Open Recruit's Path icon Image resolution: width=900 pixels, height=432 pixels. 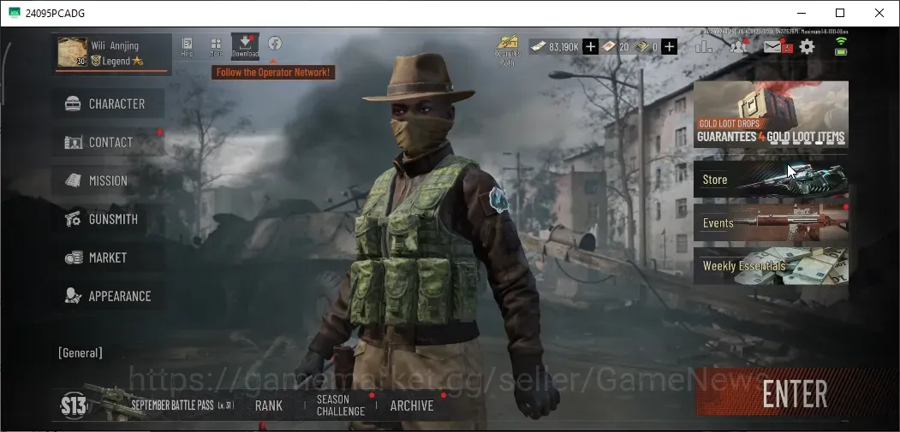tap(508, 50)
